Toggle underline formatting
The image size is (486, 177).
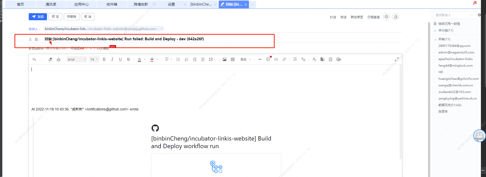(120, 59)
